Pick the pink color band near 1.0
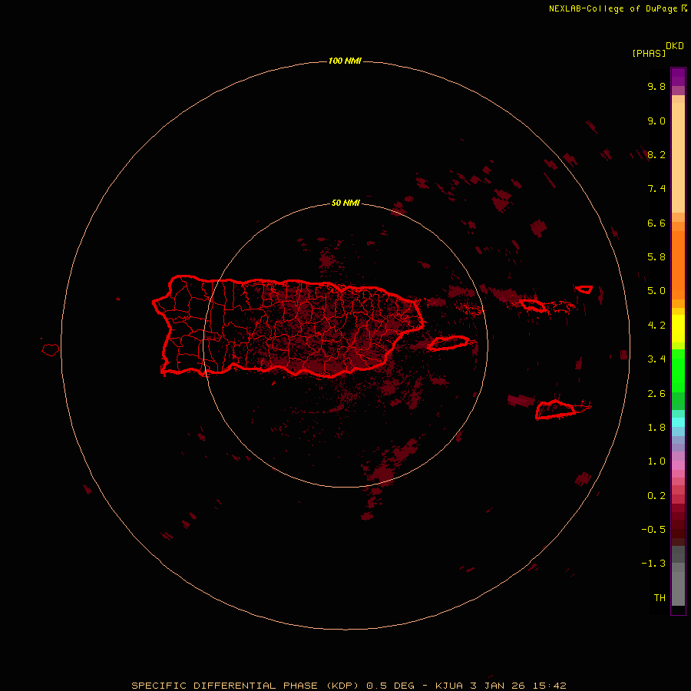Image resolution: width=691 pixels, height=691 pixels. click(x=678, y=462)
